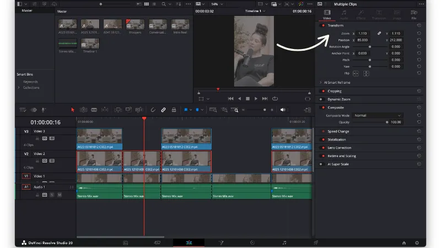Image resolution: width=441 pixels, height=248 pixels.
Task: Click the Detail Zoom icon
Action: point(224,110)
